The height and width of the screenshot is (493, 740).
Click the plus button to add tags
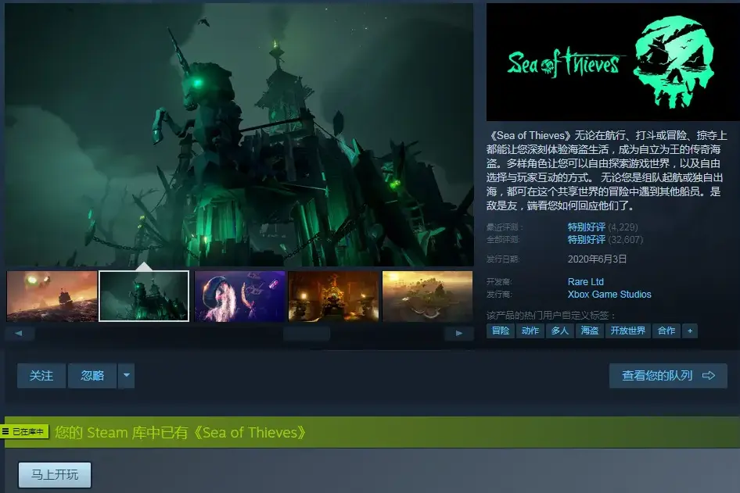pos(690,330)
